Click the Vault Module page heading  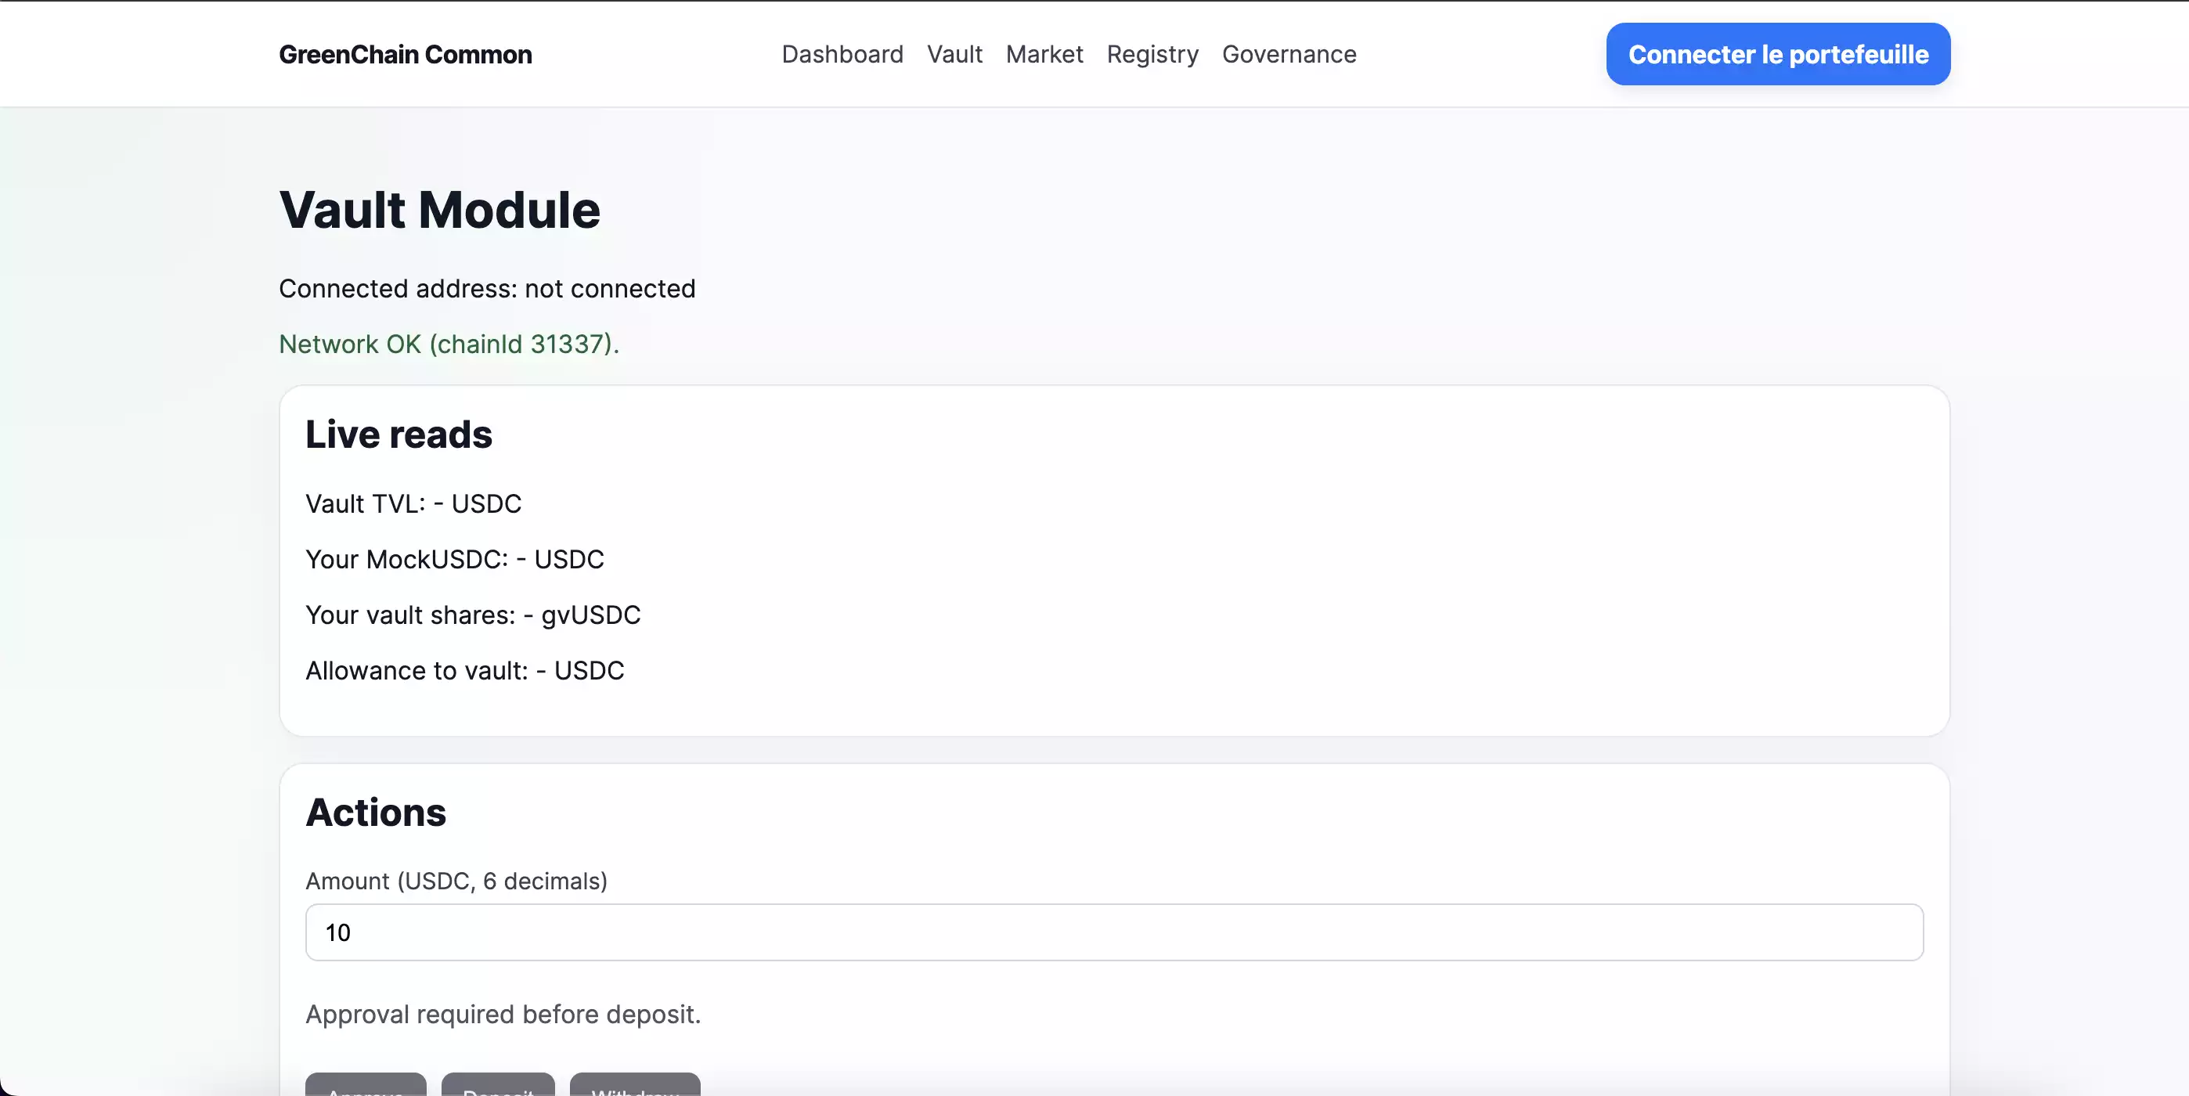(x=439, y=210)
